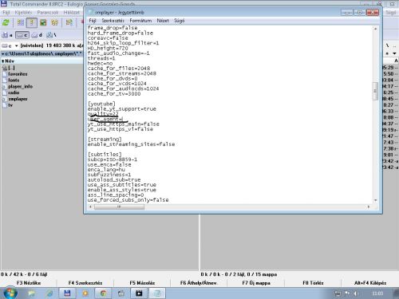Click the F6 Áthely/Átnev button

tap(199, 283)
